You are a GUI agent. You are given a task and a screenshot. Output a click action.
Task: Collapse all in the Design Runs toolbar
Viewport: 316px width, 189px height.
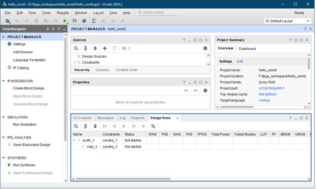tap(85, 126)
